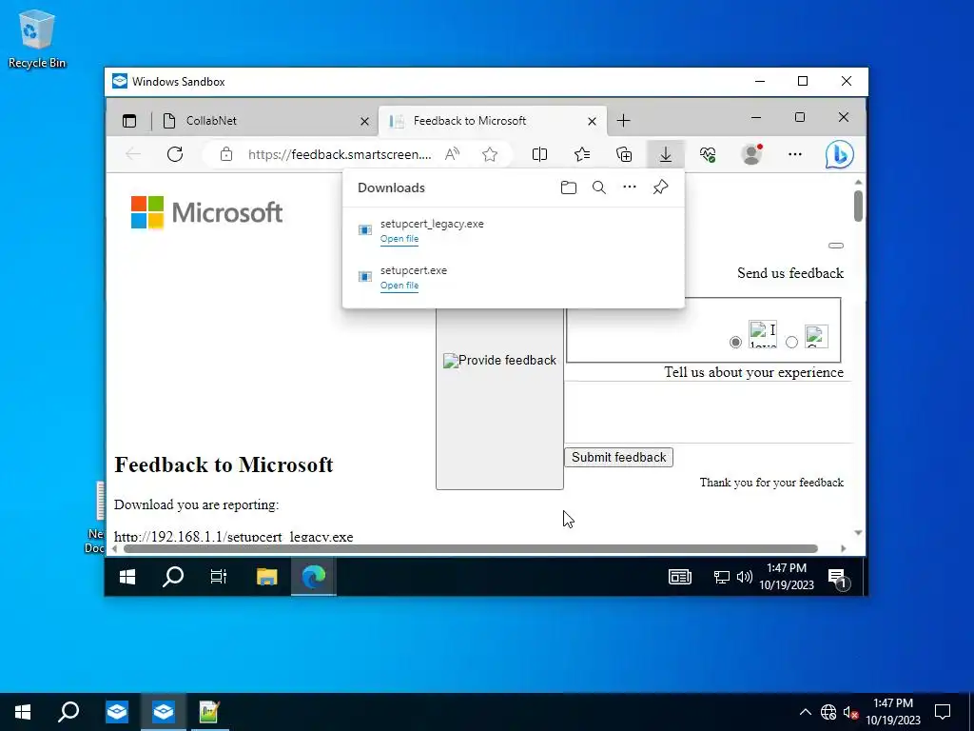Open Split screen in Edge toolbar
The image size is (974, 731).
(540, 154)
